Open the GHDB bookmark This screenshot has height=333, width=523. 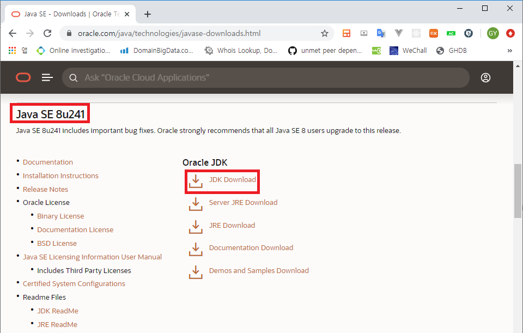pyautogui.click(x=451, y=51)
